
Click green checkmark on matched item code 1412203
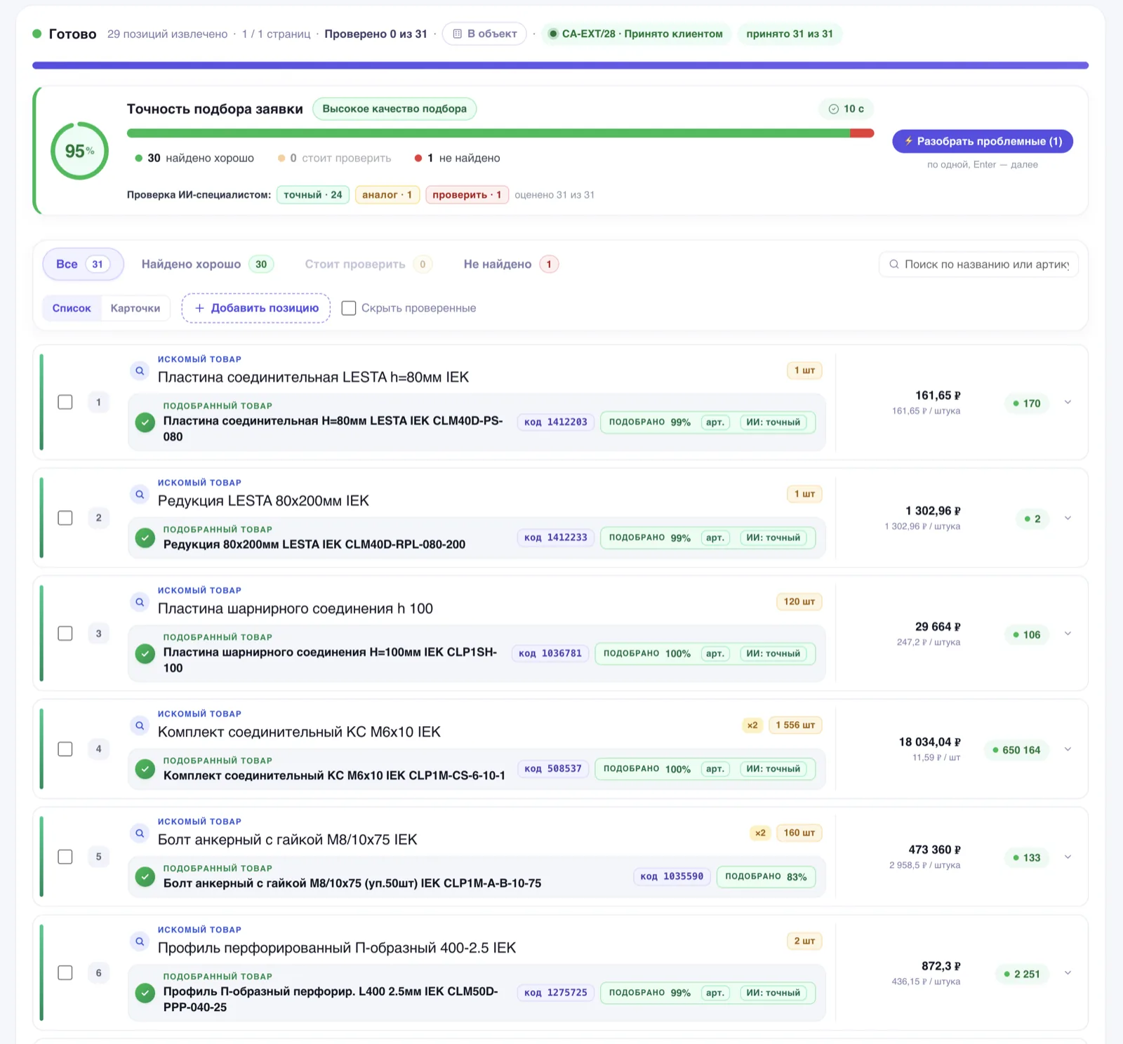tap(145, 422)
